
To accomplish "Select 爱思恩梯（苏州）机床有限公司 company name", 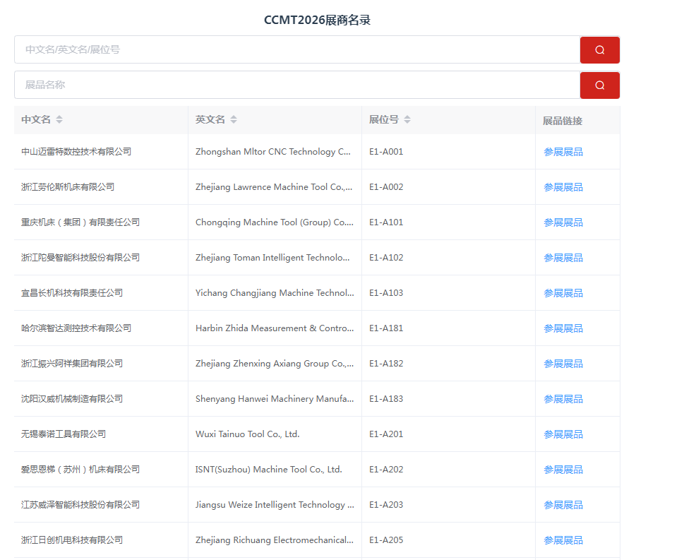I will [80, 470].
